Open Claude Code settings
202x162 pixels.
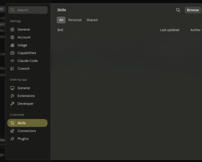point(27,61)
